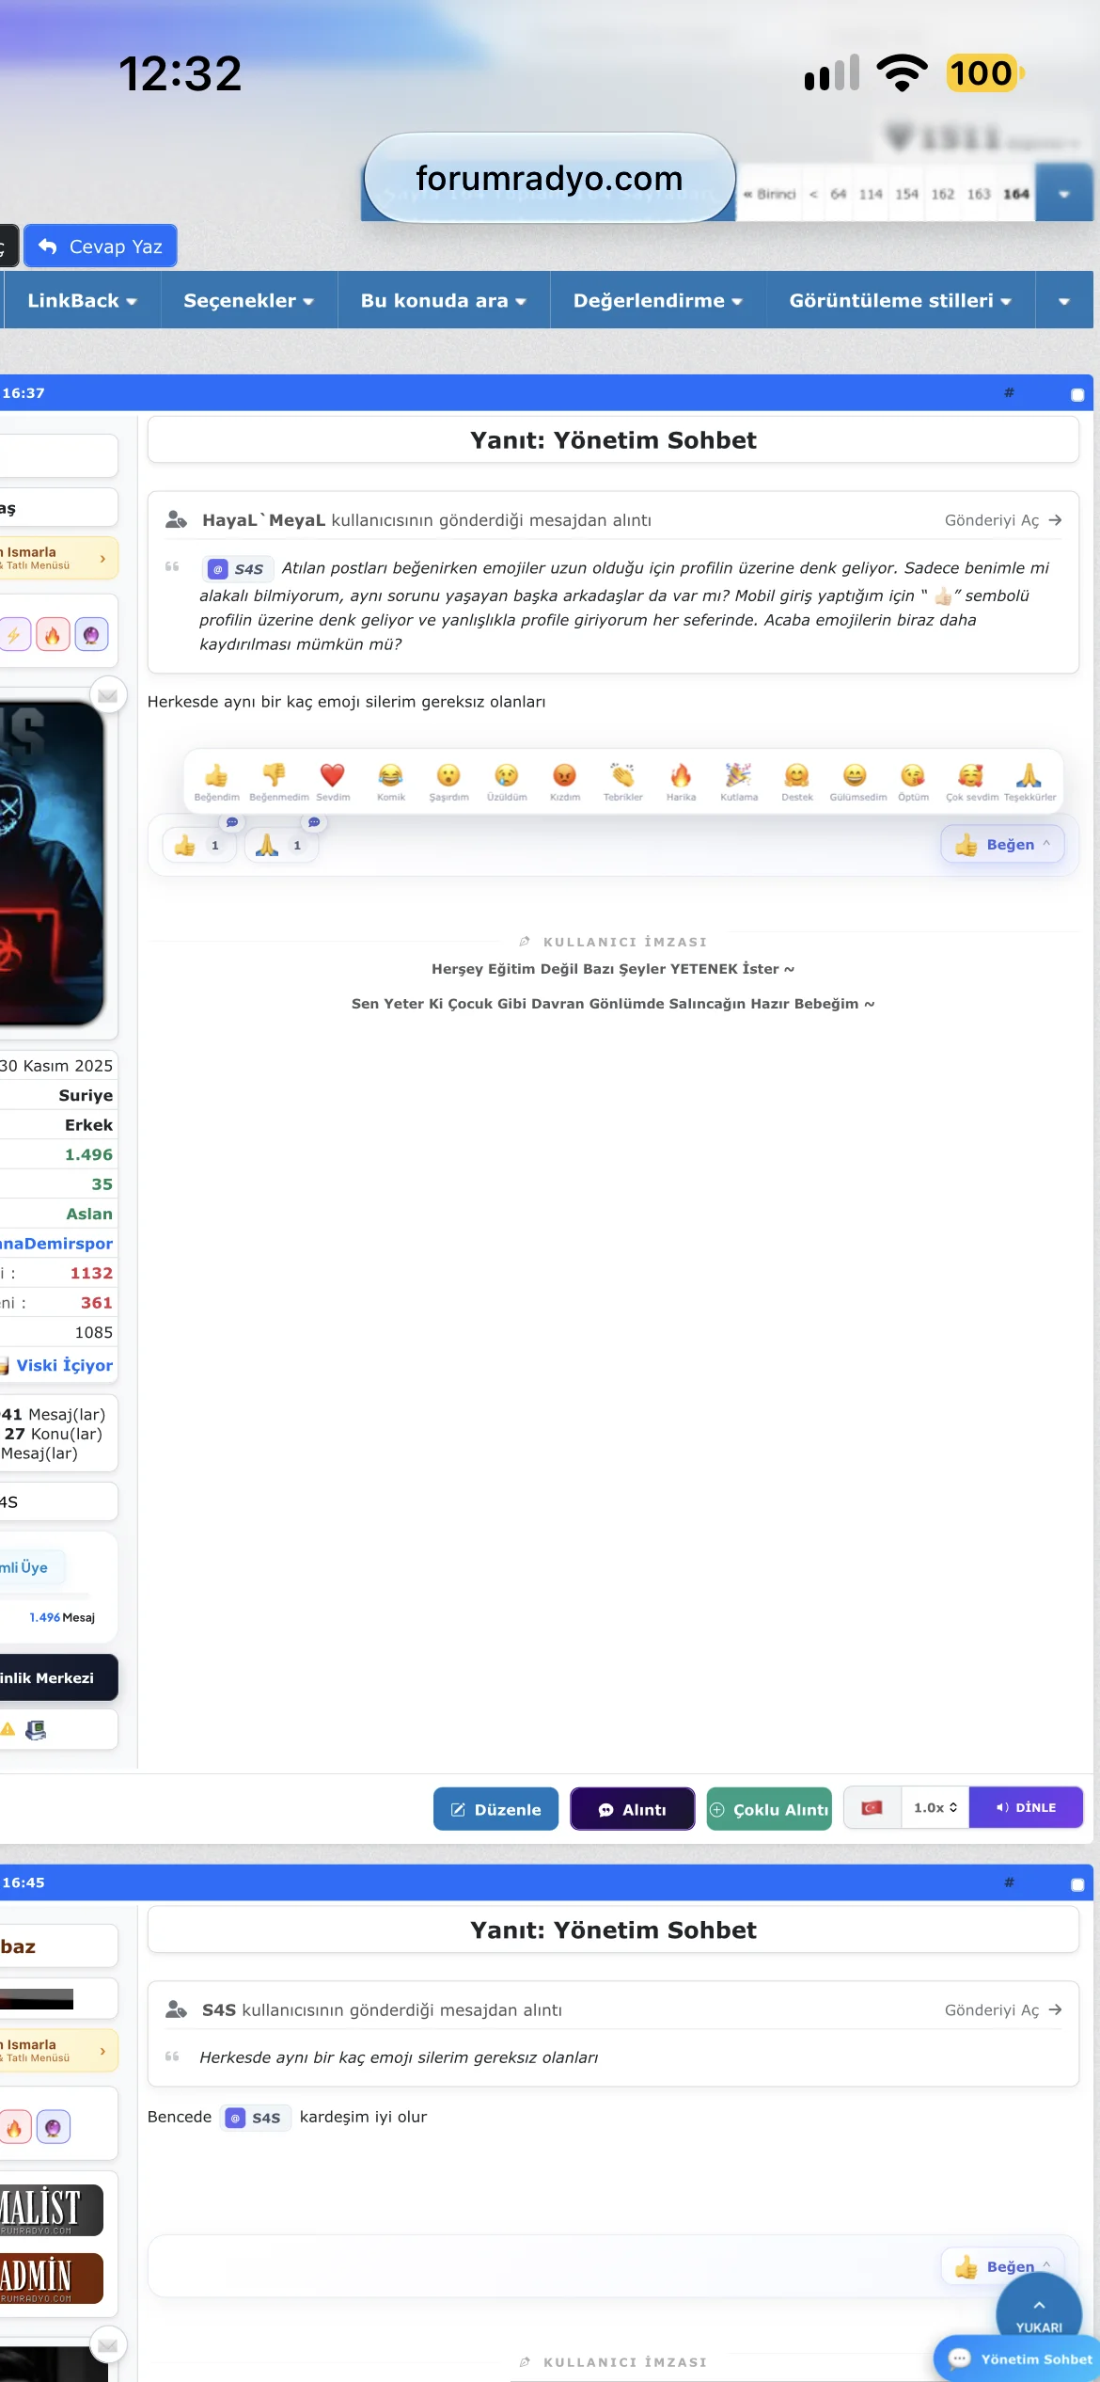
Task: Jump to the Birinci first page
Action: pos(770,194)
